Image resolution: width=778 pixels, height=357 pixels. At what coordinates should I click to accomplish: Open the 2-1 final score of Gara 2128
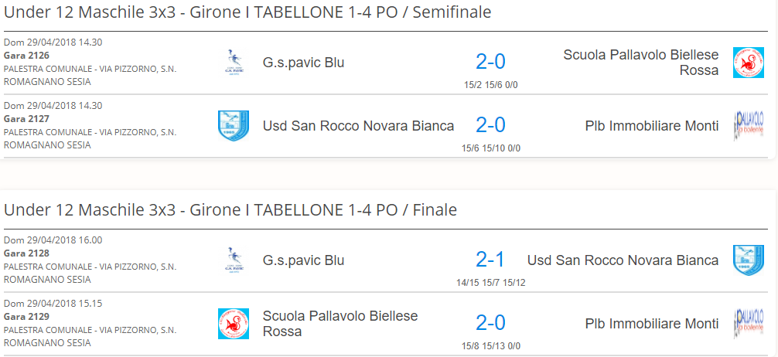coord(490,260)
